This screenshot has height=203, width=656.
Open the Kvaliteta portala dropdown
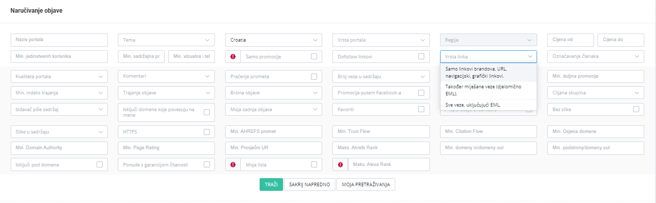coord(59,77)
